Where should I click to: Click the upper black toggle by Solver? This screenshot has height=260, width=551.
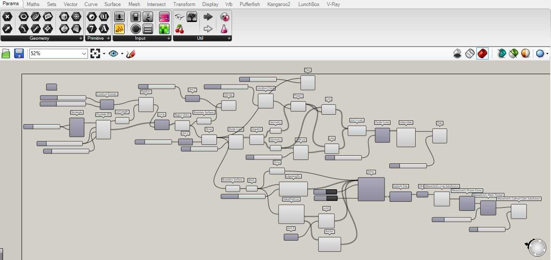click(326, 191)
